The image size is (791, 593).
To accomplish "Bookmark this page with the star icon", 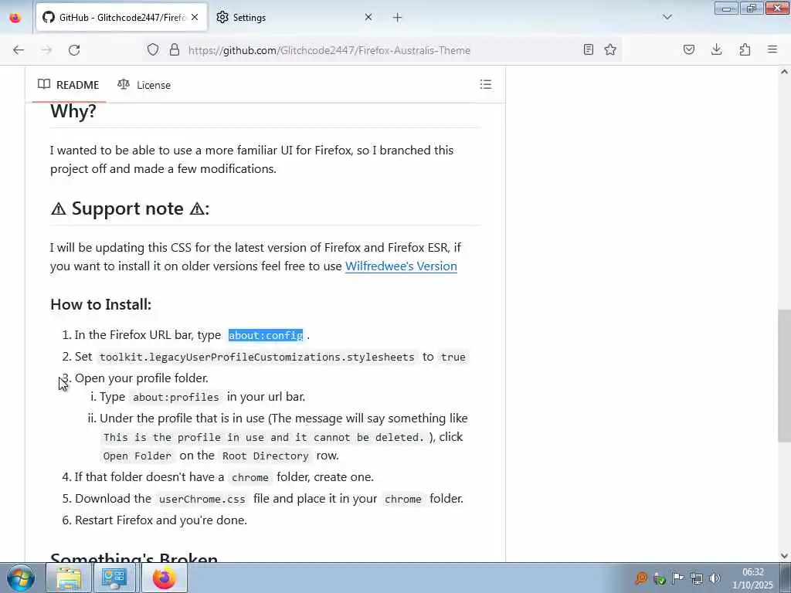I will [x=610, y=49].
